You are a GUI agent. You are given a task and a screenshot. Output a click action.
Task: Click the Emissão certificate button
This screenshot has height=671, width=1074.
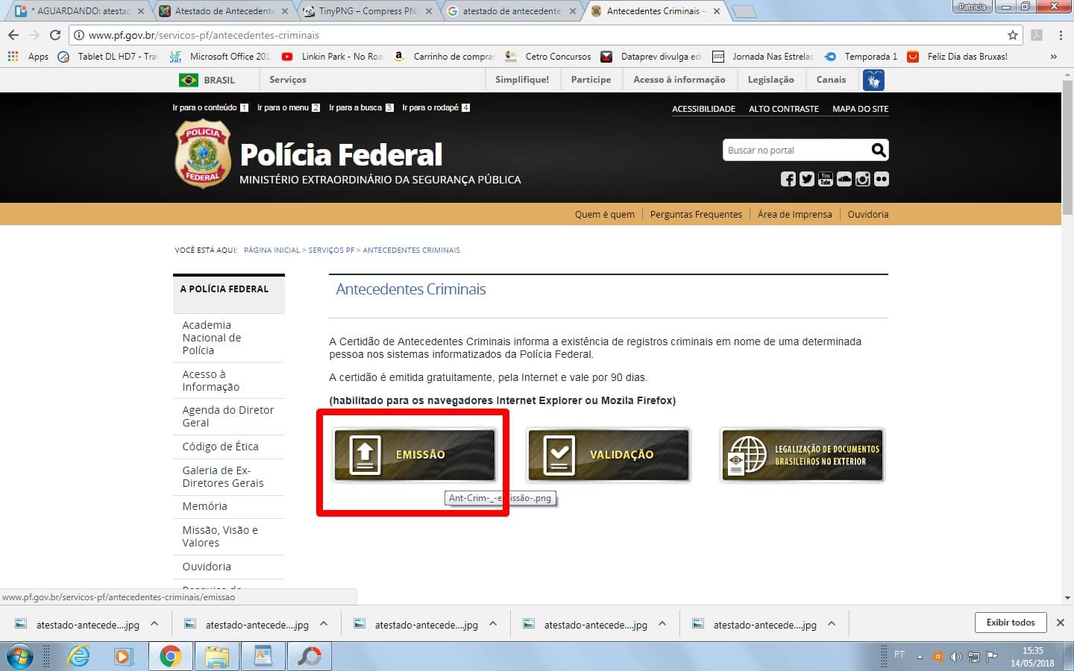(415, 455)
